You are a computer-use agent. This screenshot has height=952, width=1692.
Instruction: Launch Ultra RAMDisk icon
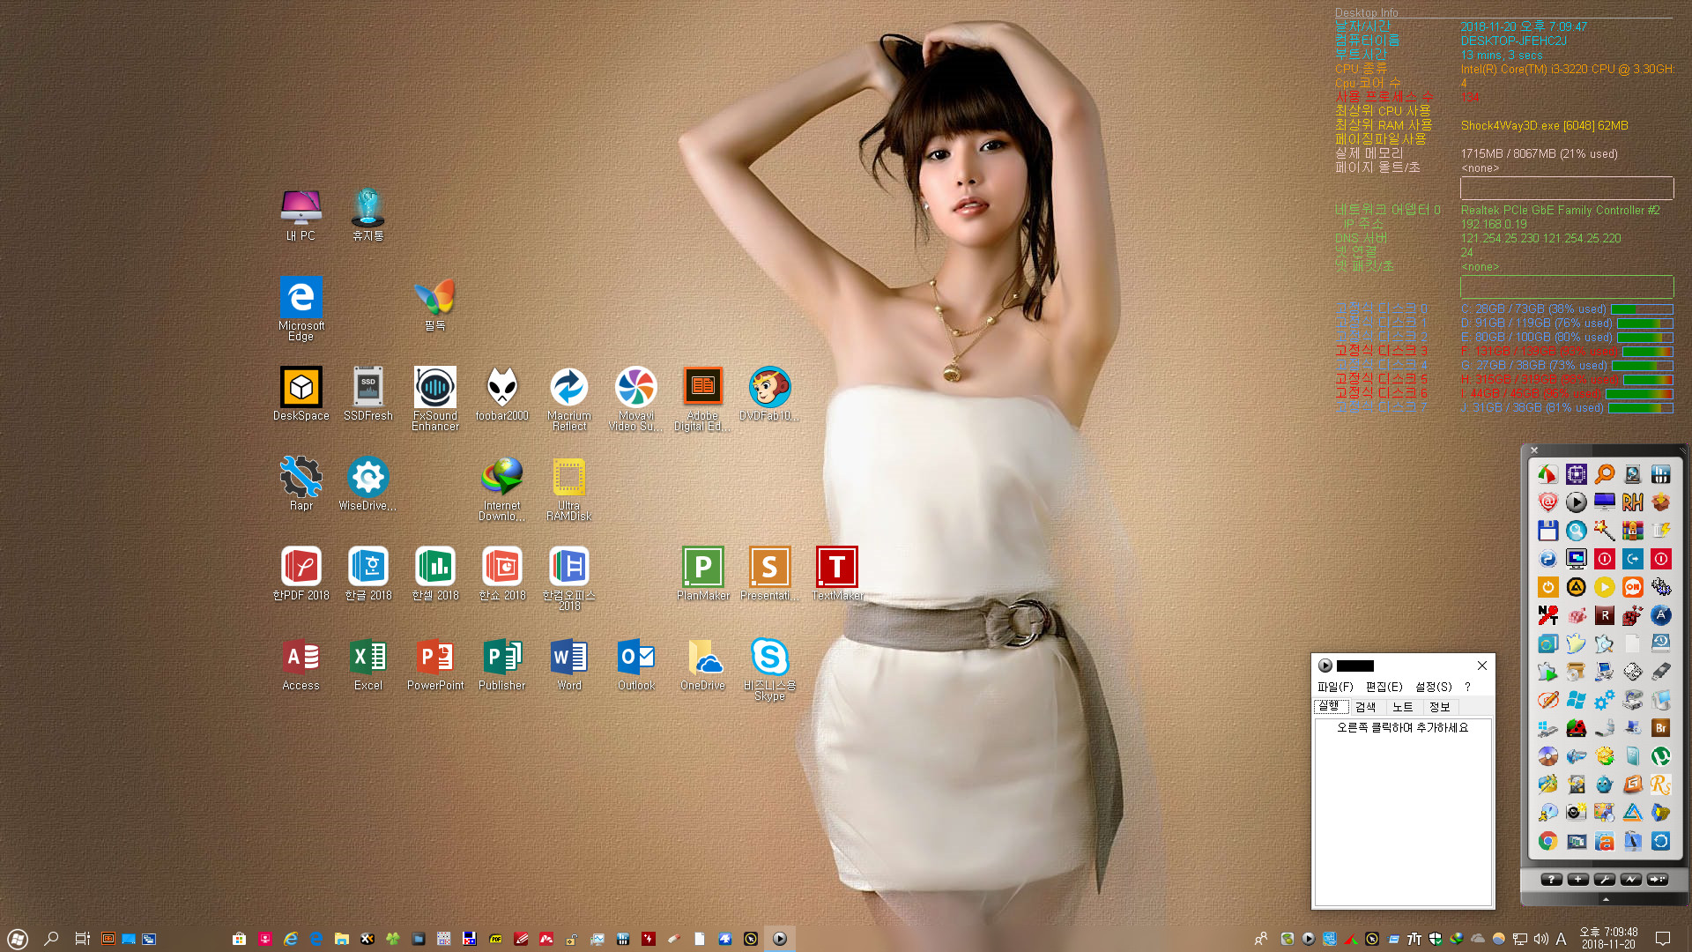(x=568, y=488)
